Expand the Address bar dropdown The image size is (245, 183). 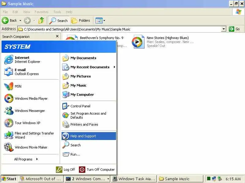pos(224,29)
